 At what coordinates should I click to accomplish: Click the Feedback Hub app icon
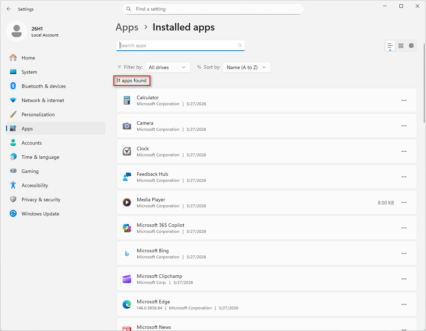point(127,177)
